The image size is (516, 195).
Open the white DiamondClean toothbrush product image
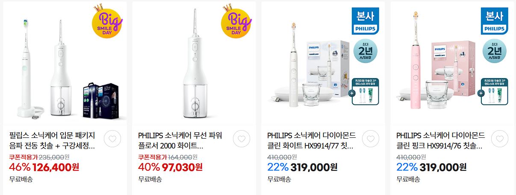coord(323,63)
